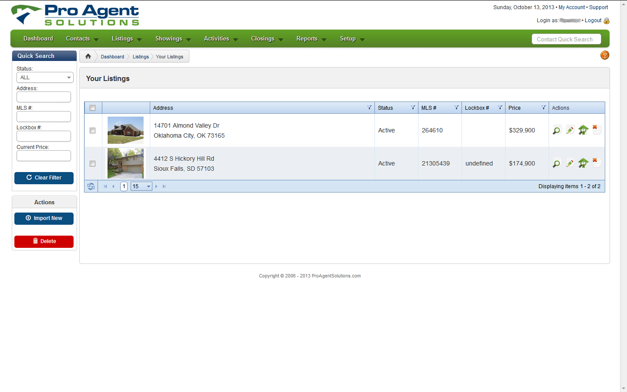The width and height of the screenshot is (627, 392).
Task: Select the home icon in the breadcrumb bar
Action: pos(88,56)
